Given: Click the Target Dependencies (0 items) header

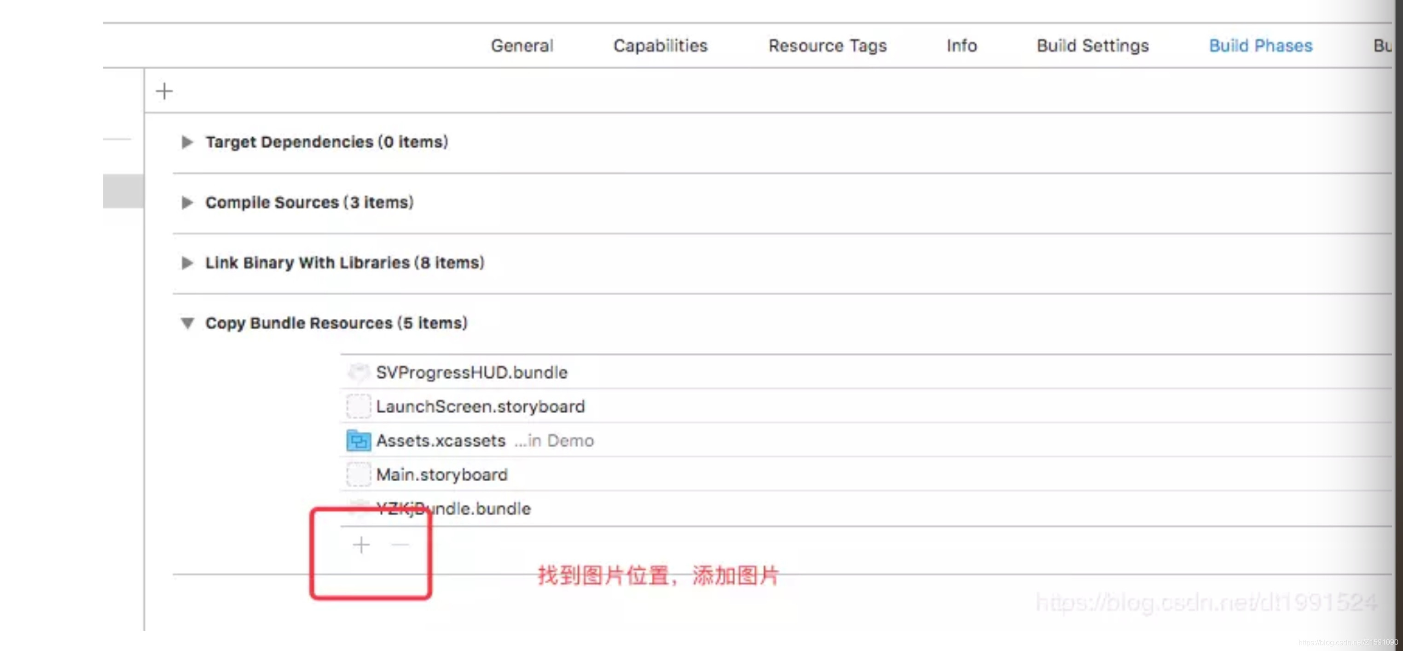Looking at the screenshot, I should point(327,142).
